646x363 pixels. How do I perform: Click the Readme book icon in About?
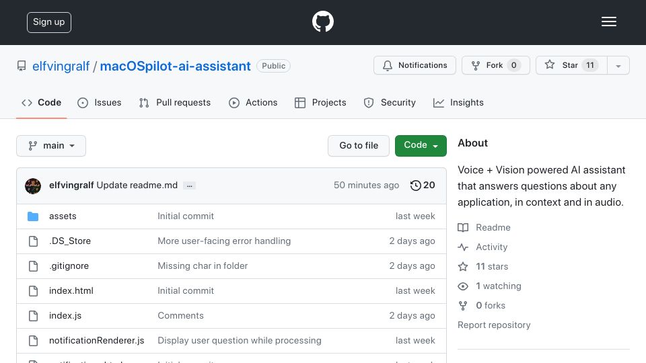point(463,228)
